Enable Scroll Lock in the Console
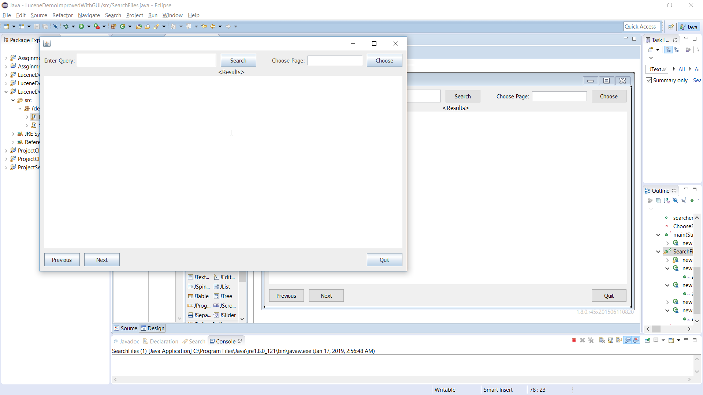This screenshot has width=703, height=395. tap(610, 341)
